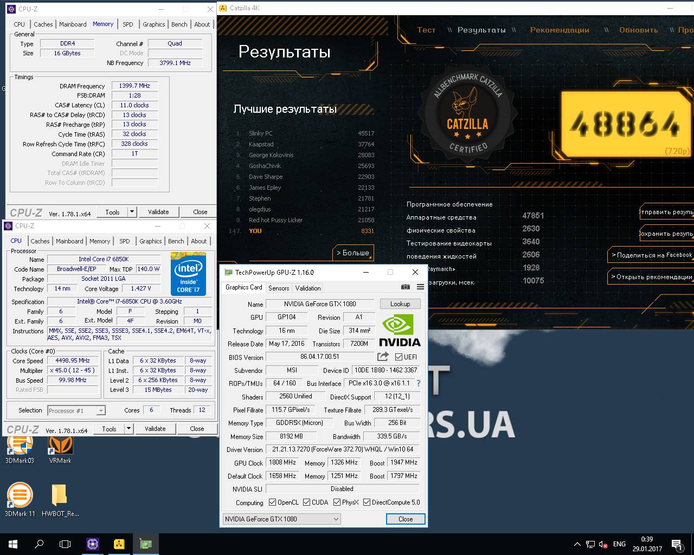Click Close button in CPU-Z CPU window

pos(197,429)
